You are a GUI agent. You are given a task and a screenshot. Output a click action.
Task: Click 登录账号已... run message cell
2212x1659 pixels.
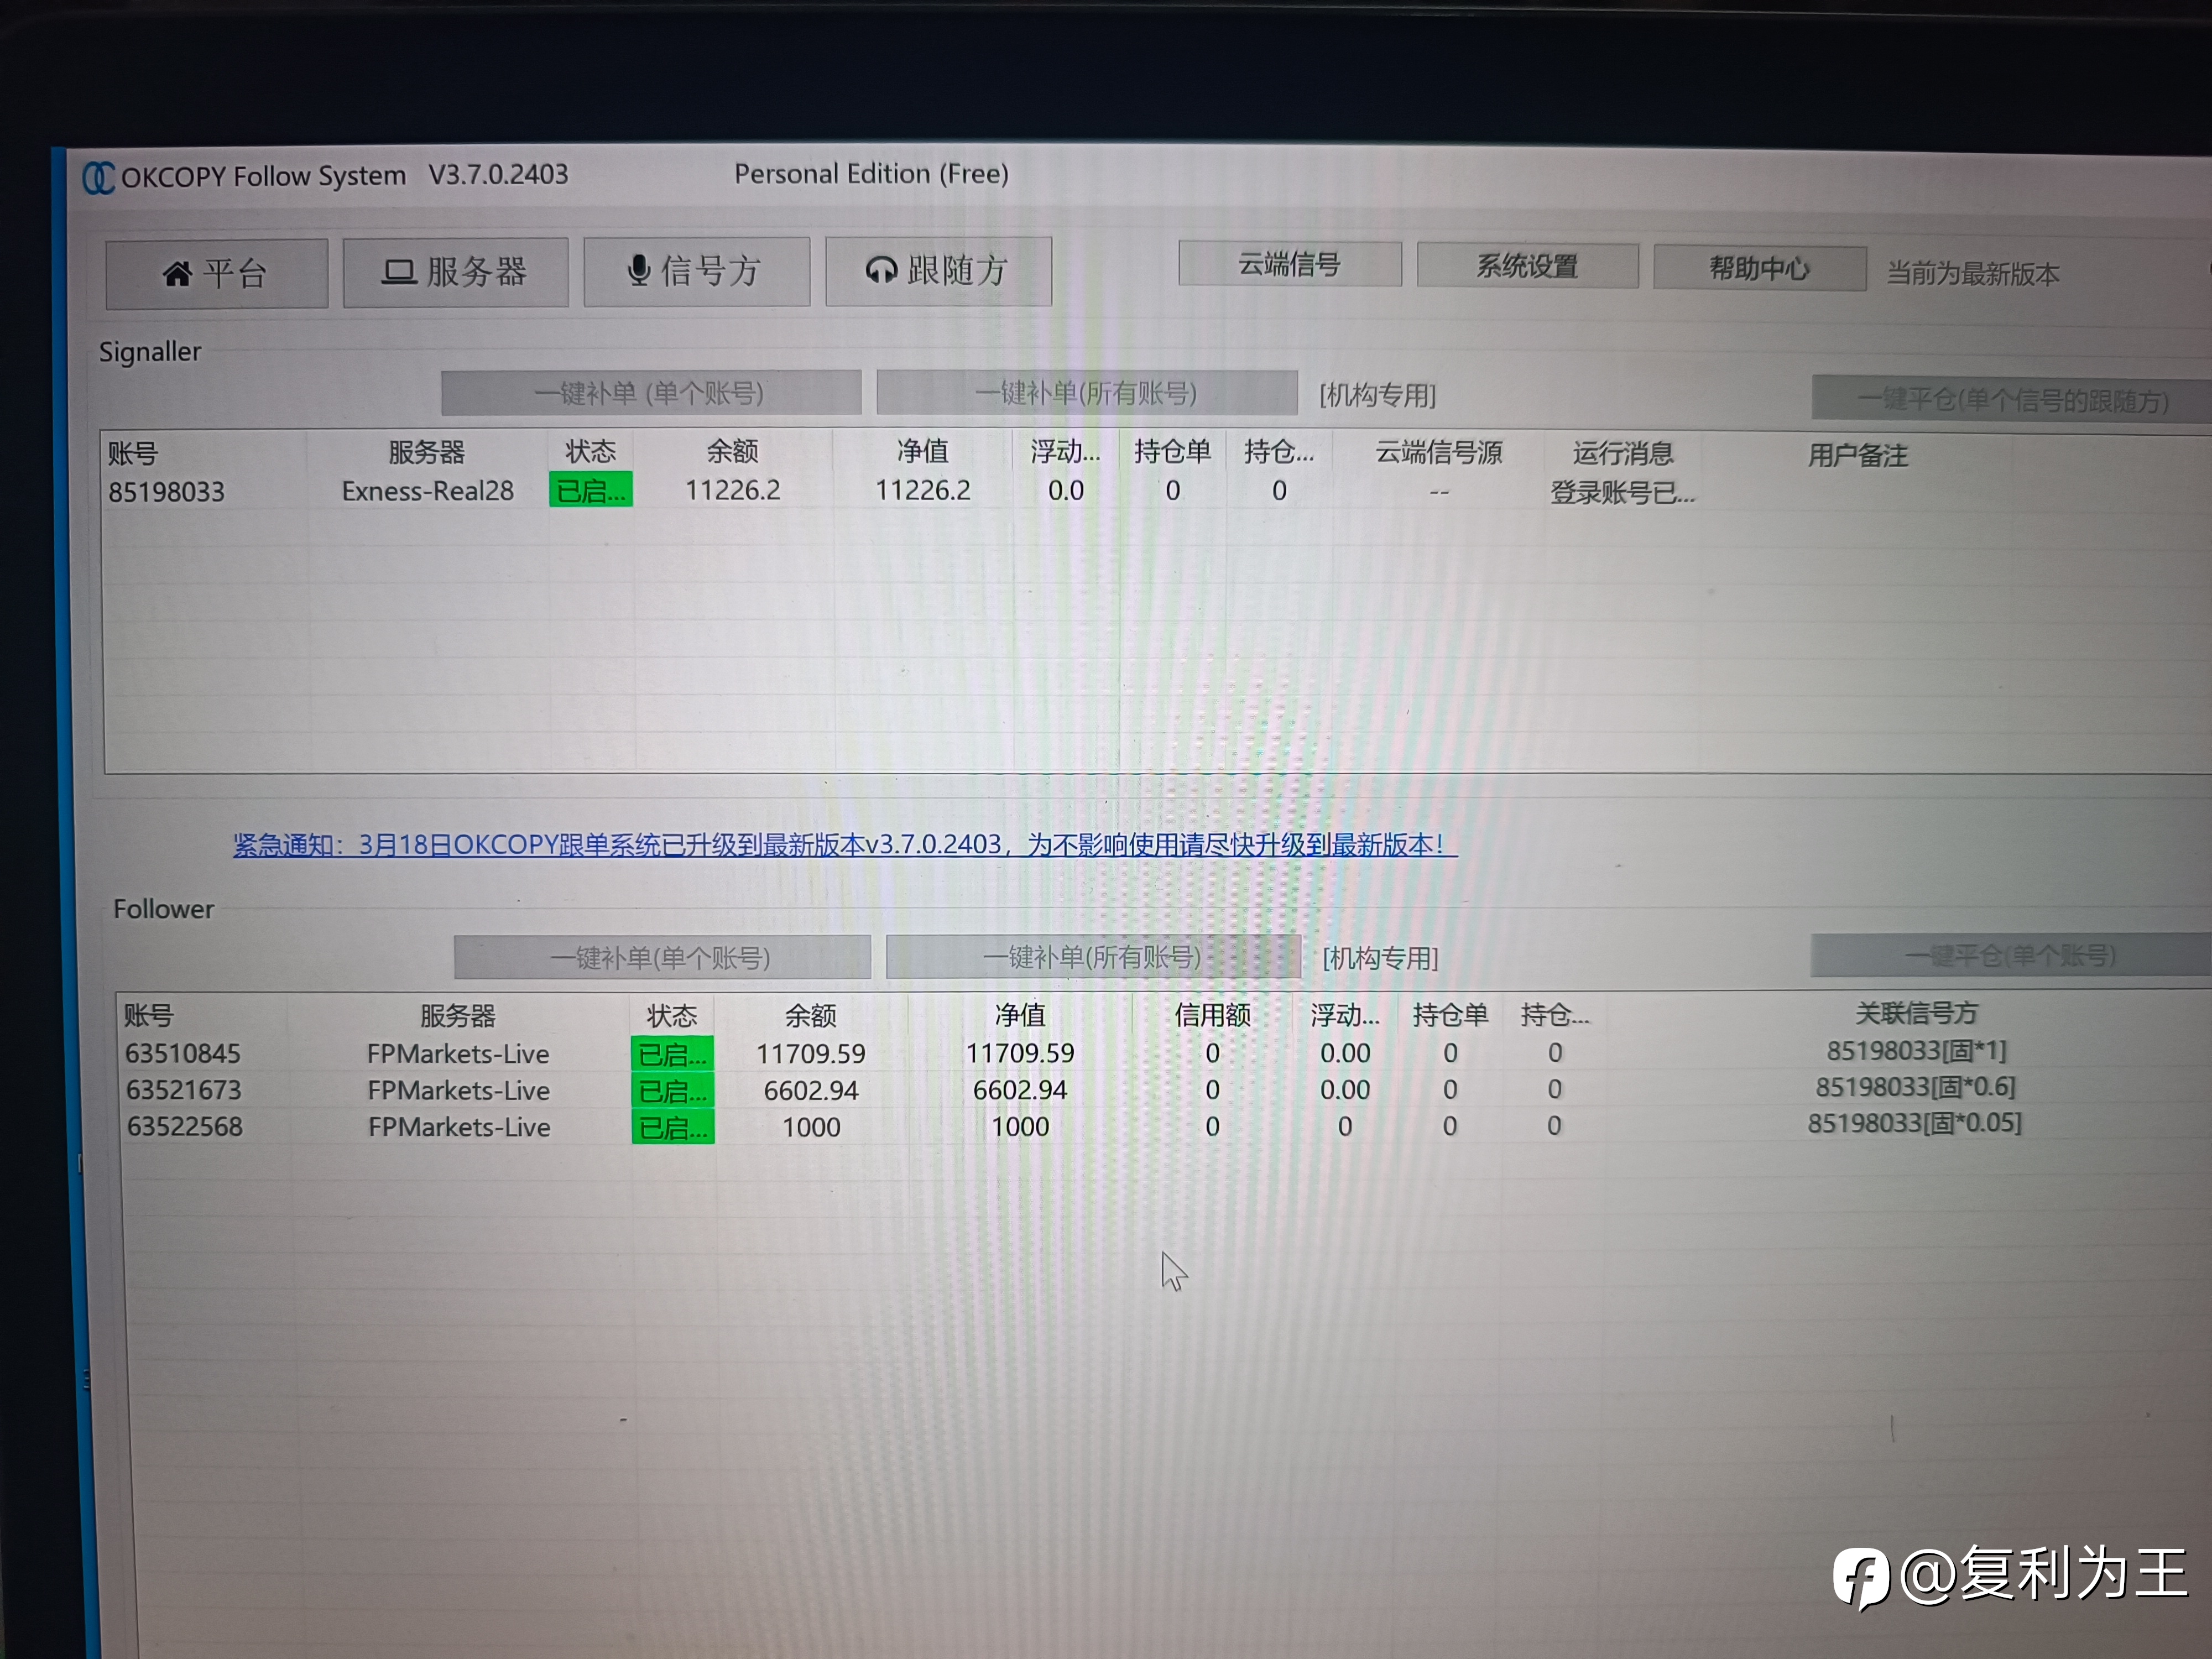(x=1622, y=493)
